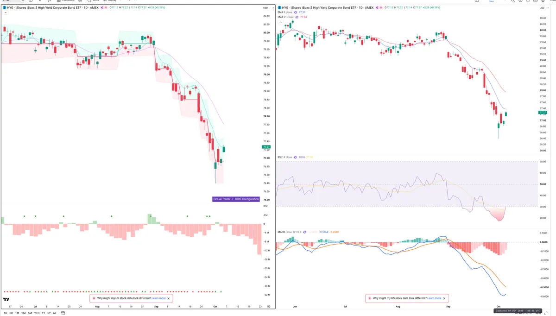Dismiss the right chart data notice

[x=444, y=298]
